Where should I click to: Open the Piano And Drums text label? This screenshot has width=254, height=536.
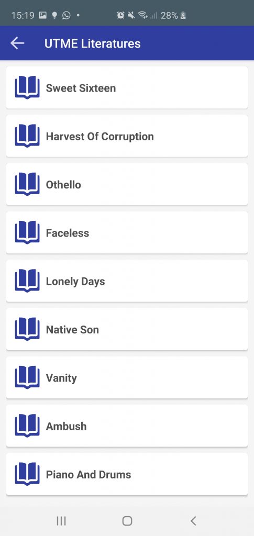89,474
